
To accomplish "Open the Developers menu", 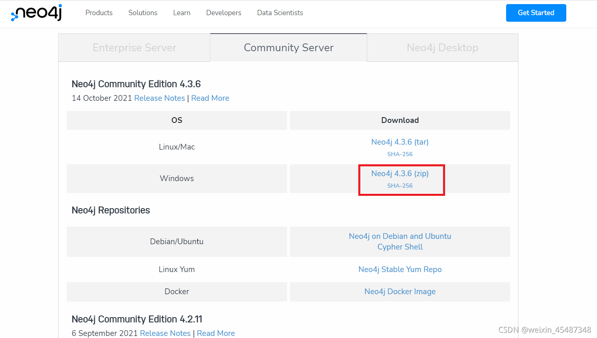I will point(224,13).
